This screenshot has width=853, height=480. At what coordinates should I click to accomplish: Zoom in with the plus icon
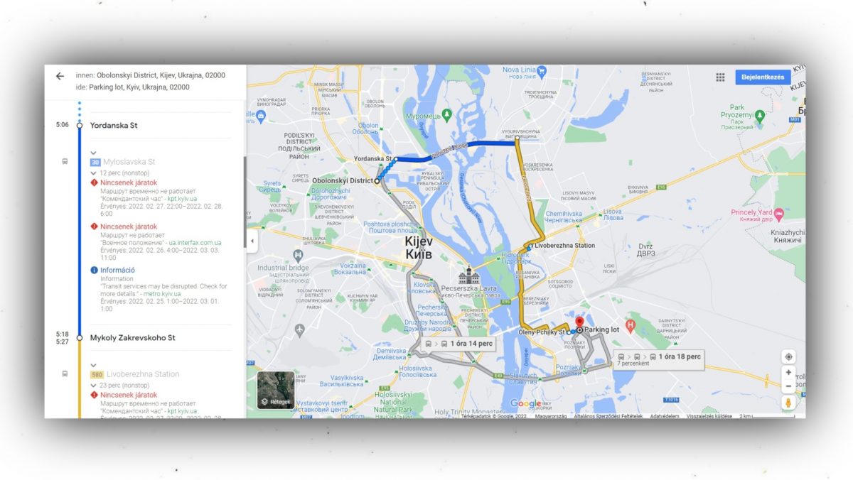click(x=788, y=373)
